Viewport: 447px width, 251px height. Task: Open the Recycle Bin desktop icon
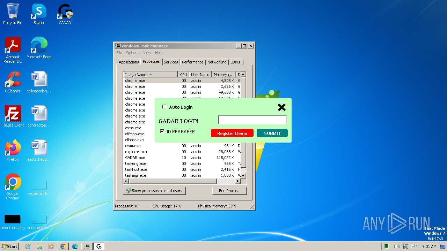(13, 14)
